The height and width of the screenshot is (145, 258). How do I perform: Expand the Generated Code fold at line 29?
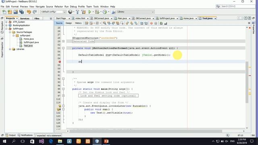63,41
